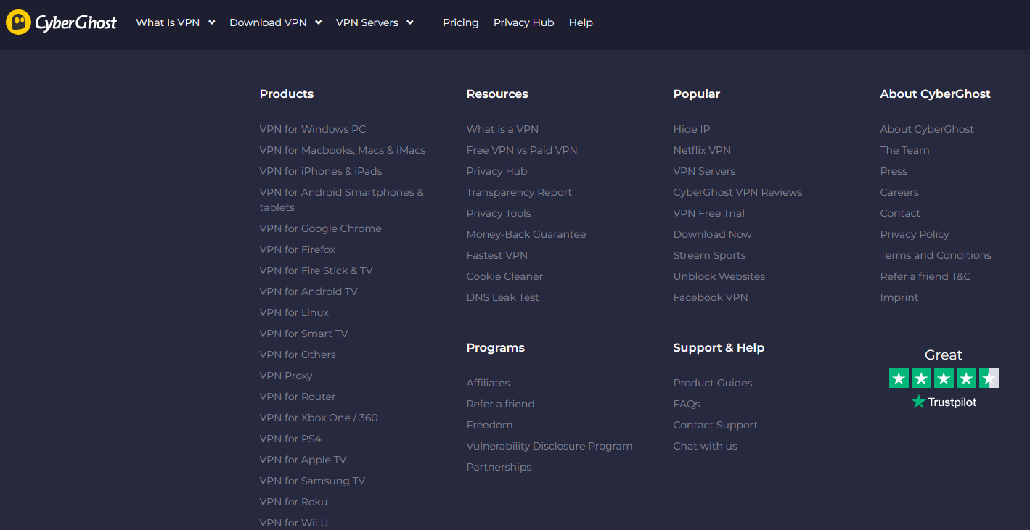Open Privacy Hub link under Resources
The height and width of the screenshot is (530, 1030).
(497, 171)
